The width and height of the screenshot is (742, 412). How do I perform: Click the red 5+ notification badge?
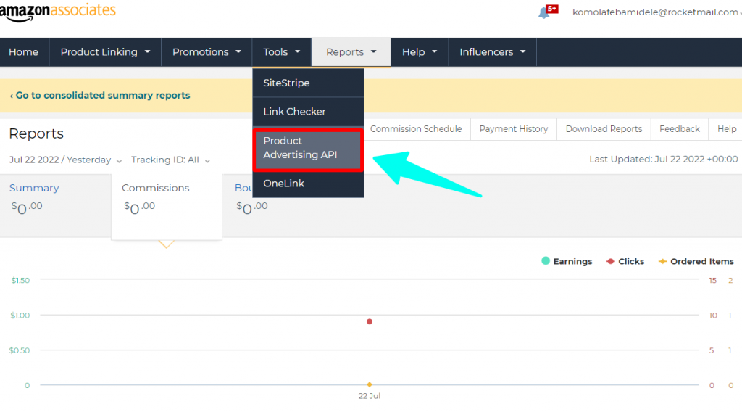552,9
